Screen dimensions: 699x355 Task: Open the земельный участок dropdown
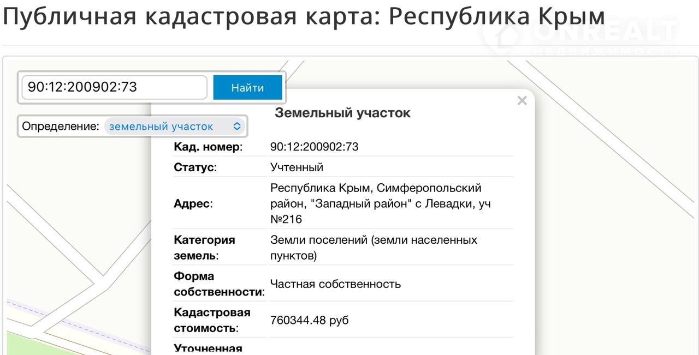click(x=174, y=127)
